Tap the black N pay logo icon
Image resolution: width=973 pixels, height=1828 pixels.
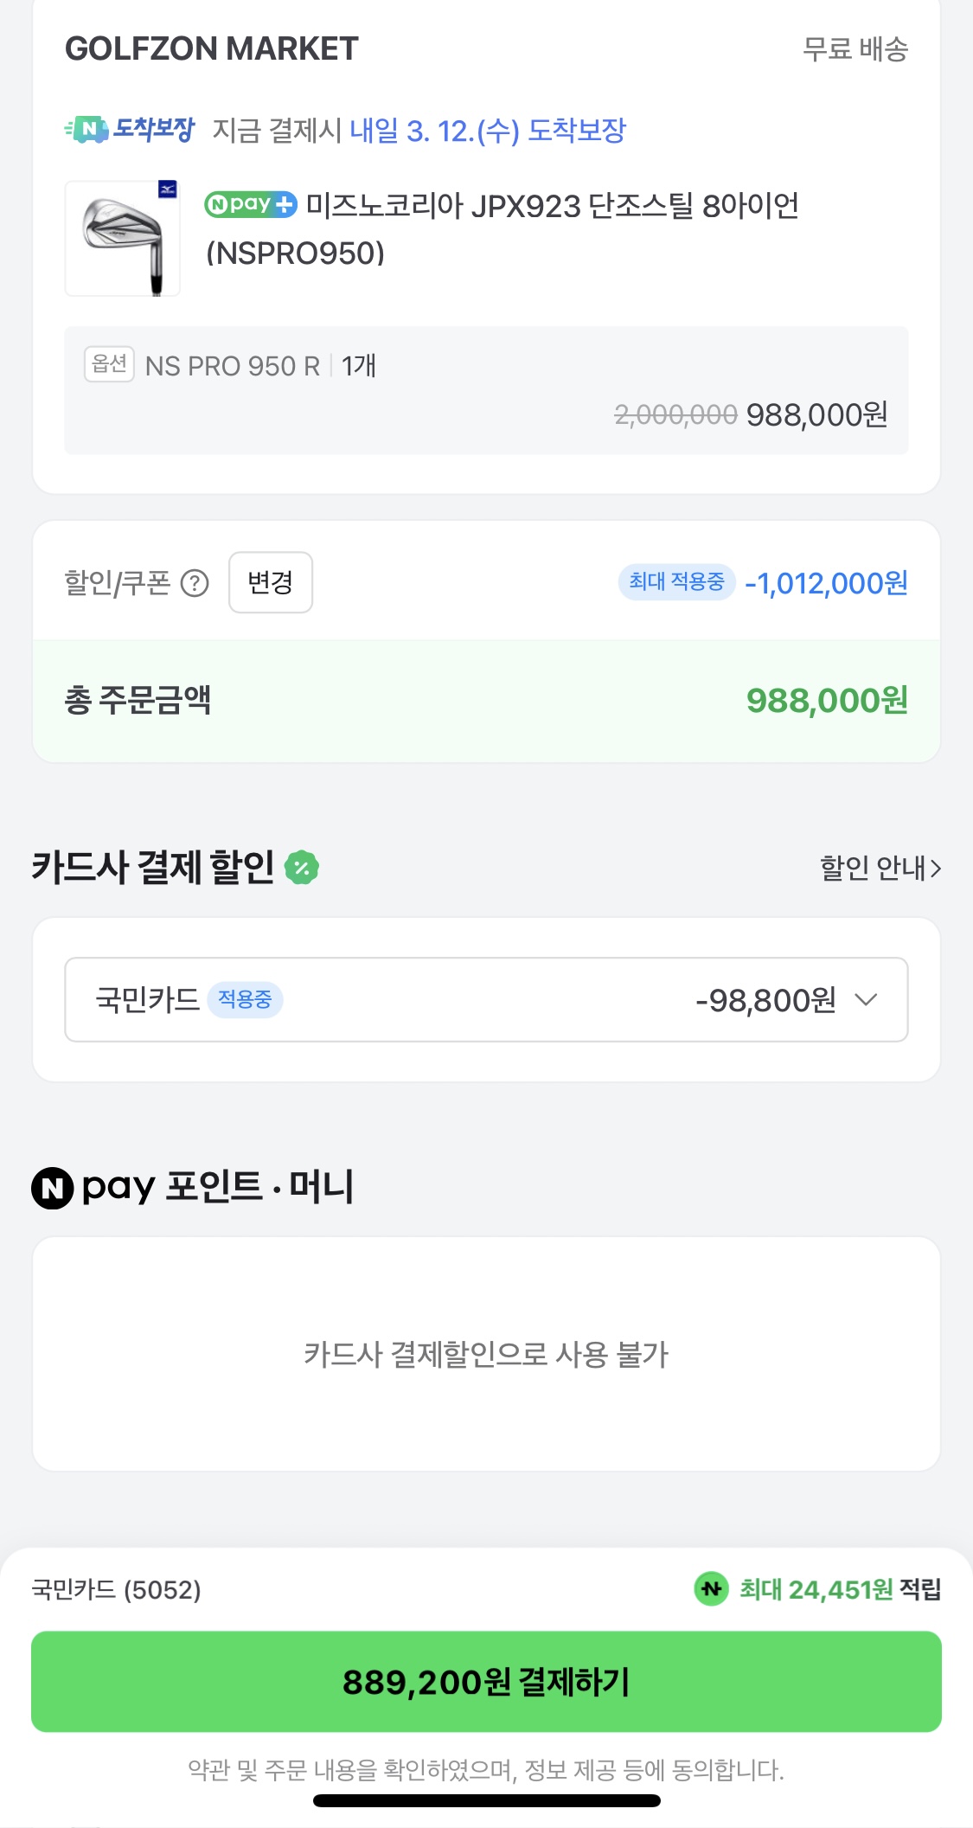pyautogui.click(x=52, y=1188)
